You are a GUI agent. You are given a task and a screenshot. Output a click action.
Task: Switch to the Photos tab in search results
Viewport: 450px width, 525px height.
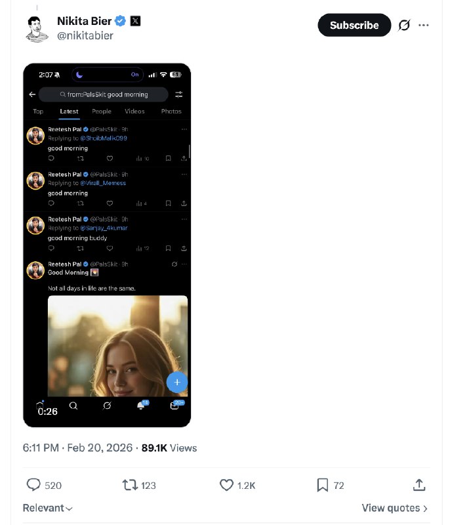pos(171,111)
